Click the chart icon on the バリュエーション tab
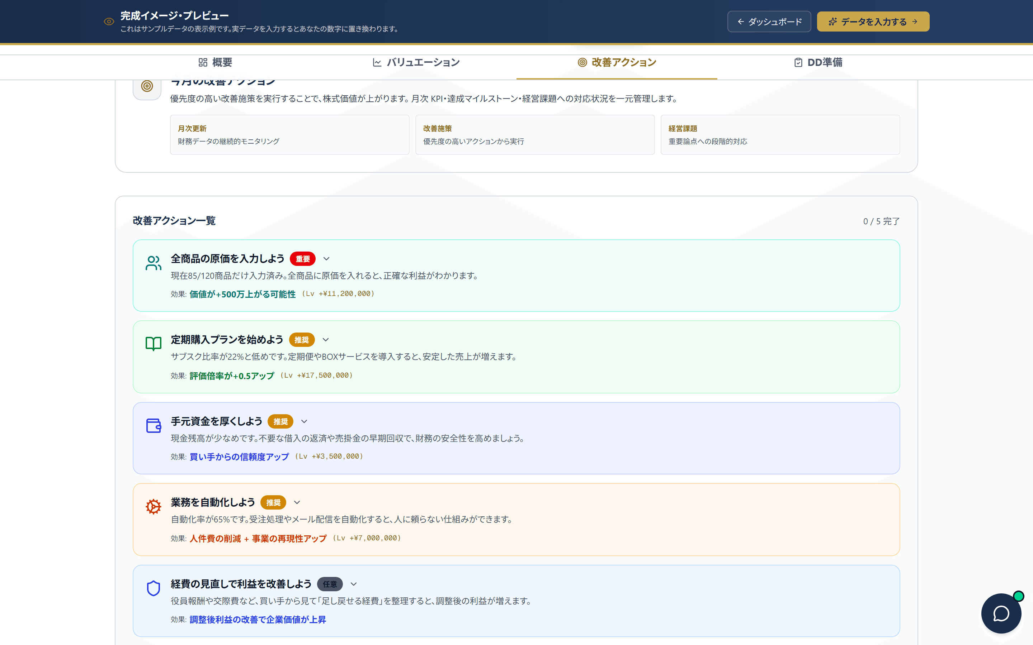Viewport: 1033px width, 645px height. (377, 62)
